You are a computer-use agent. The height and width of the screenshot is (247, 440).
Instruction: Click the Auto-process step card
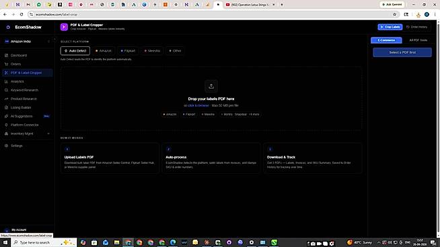[x=211, y=158]
